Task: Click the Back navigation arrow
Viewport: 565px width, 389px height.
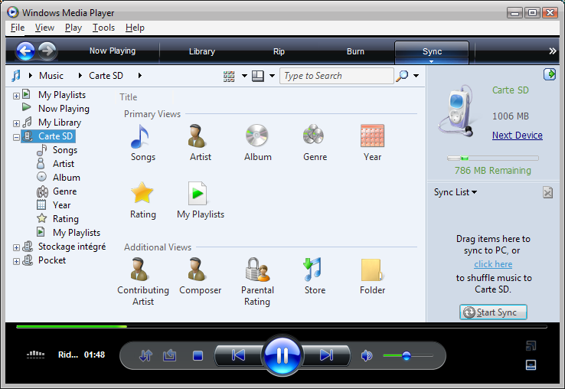Action: 25,51
